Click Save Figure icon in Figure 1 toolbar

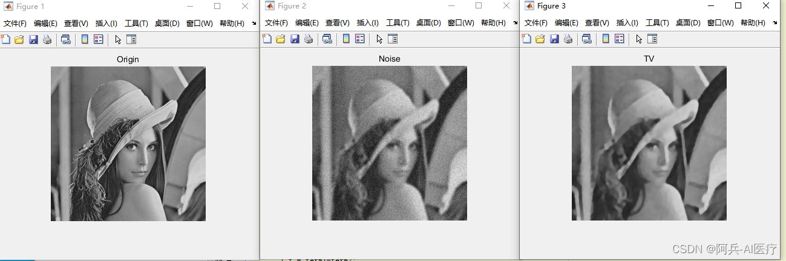coord(33,40)
